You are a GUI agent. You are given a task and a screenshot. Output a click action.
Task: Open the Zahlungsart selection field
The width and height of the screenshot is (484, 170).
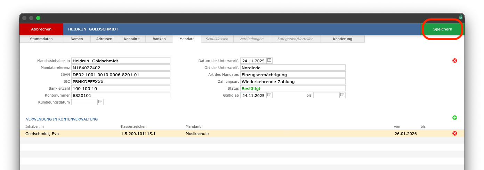[292, 81]
